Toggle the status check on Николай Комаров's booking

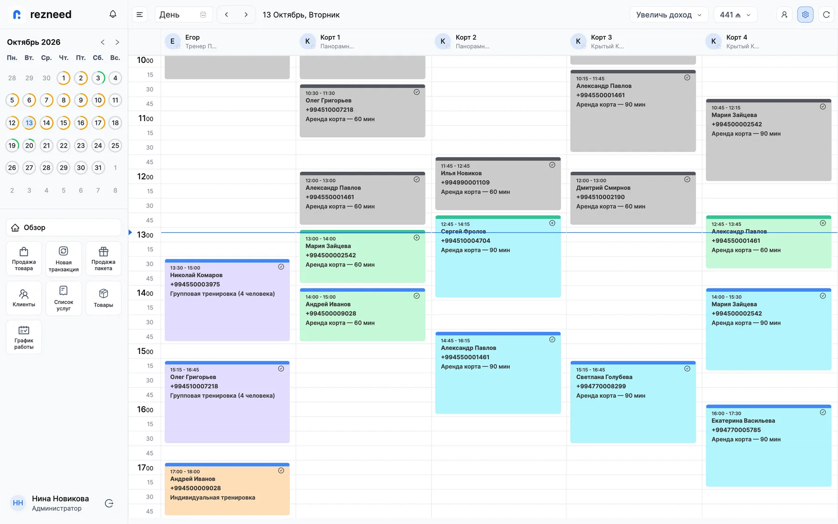click(281, 267)
